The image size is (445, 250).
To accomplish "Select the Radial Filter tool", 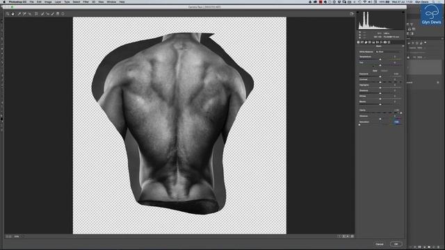I will 63,14.
